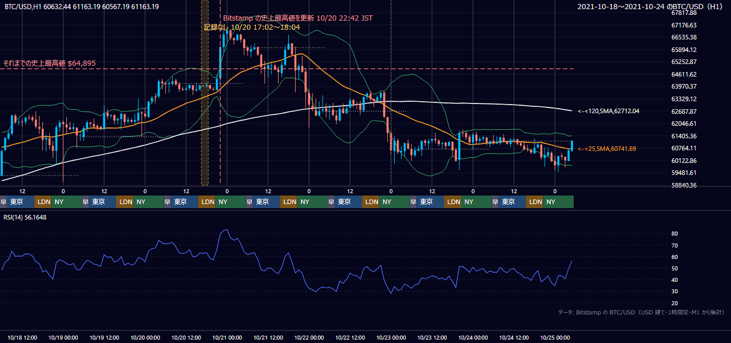
Task: Click price axis value 65894.12
Action: 684,50
